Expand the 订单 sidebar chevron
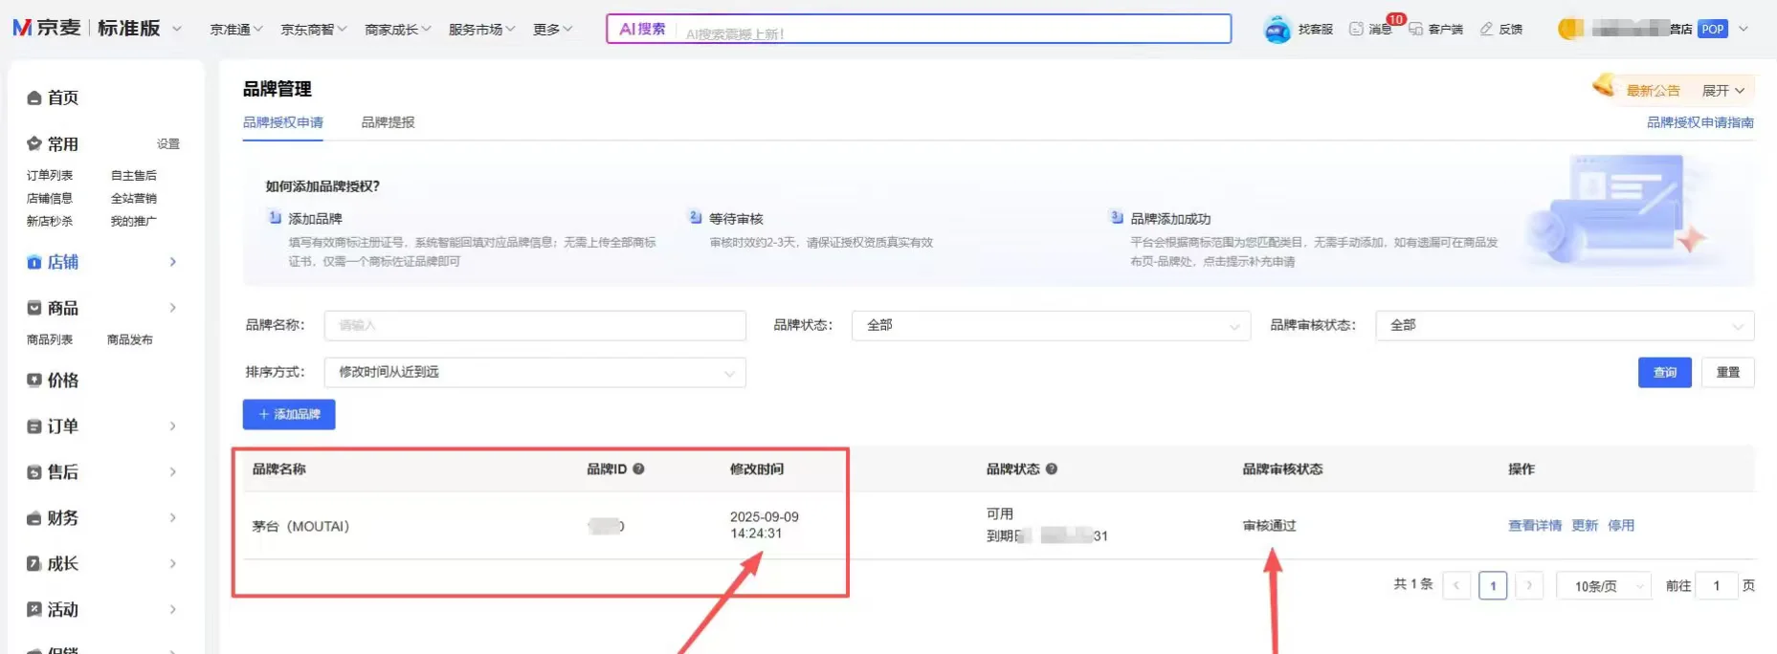Screen dimensions: 1777x654 pos(173,426)
